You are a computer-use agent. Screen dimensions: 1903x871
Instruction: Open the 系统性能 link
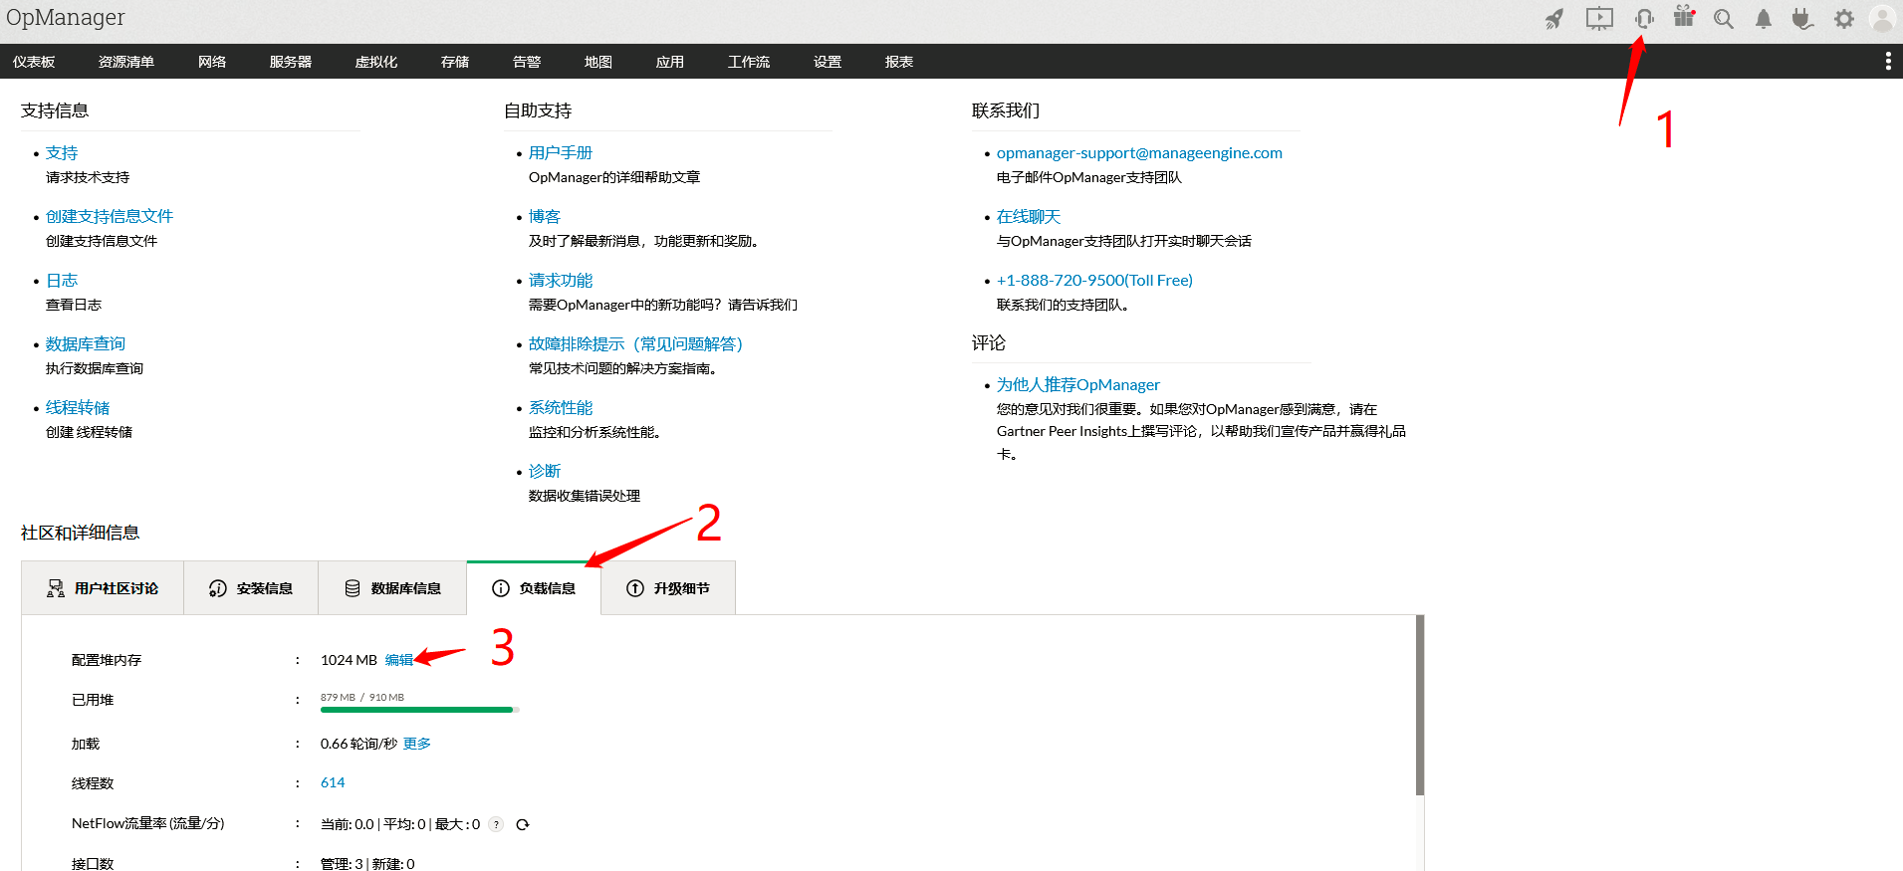tap(561, 408)
